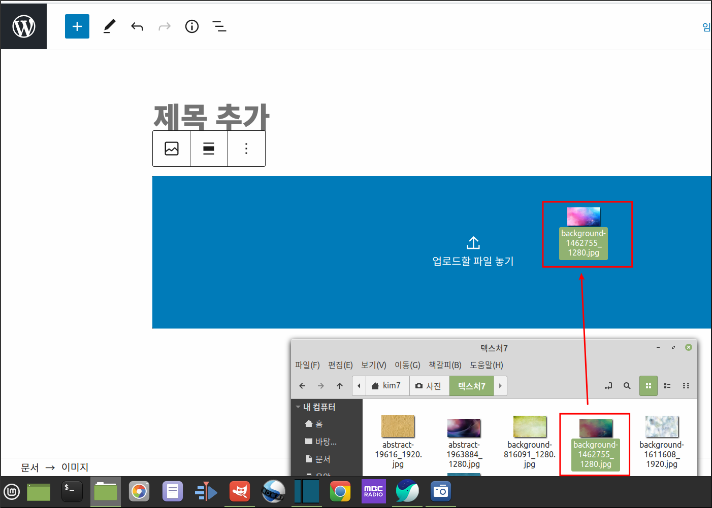Navigate to kim7 using the breadcrumb button

pyautogui.click(x=387, y=386)
